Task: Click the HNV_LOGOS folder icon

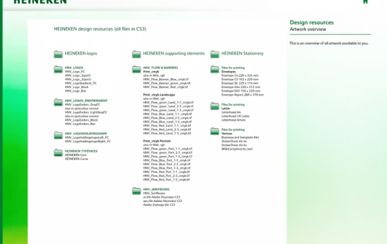Action: click(x=58, y=69)
